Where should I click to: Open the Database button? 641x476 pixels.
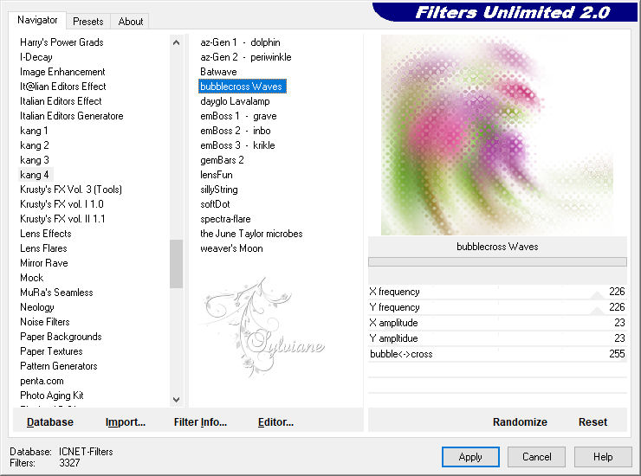50,421
